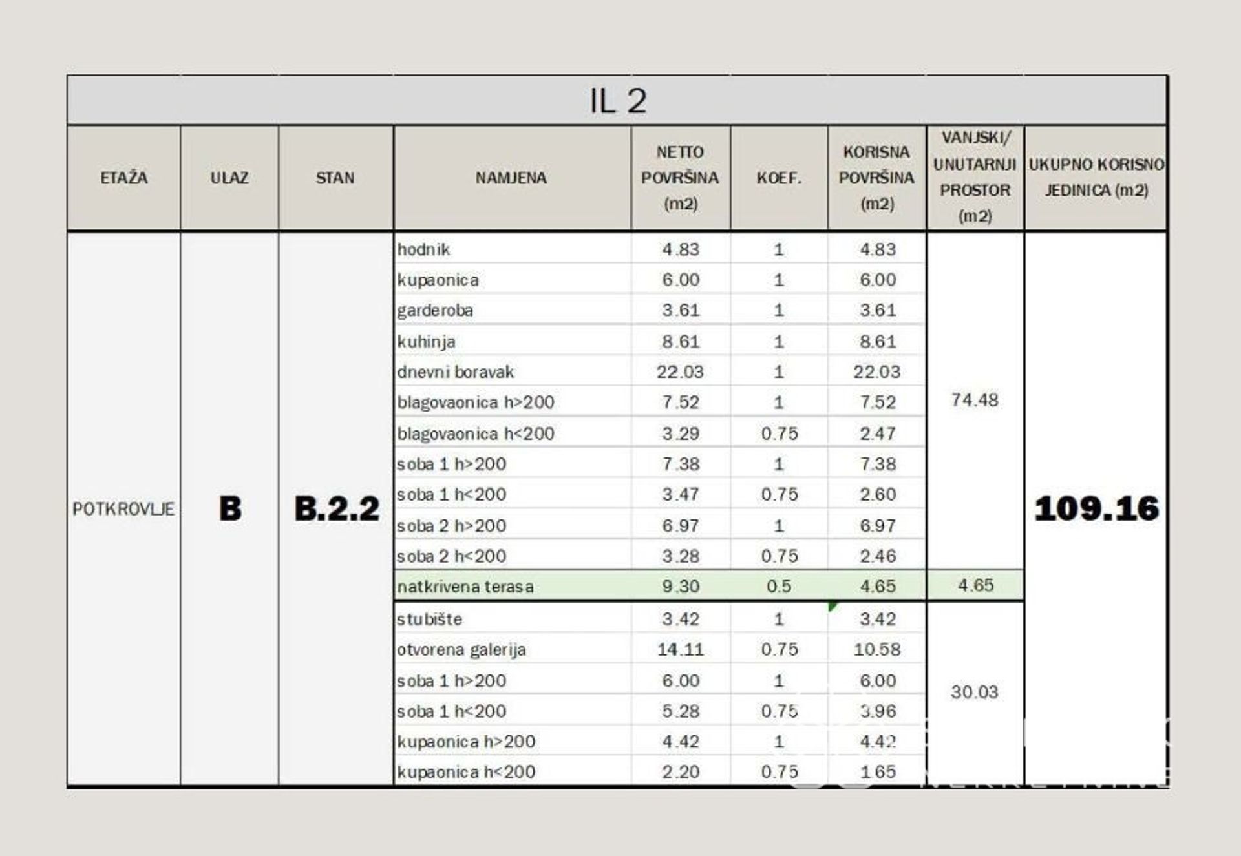The width and height of the screenshot is (1241, 856).
Task: Click the IL 2 table title
Action: (x=618, y=101)
